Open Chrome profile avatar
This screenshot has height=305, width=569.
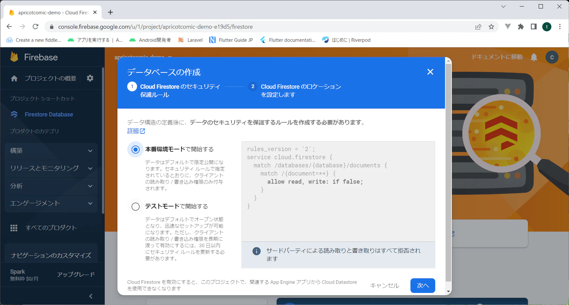point(547,27)
